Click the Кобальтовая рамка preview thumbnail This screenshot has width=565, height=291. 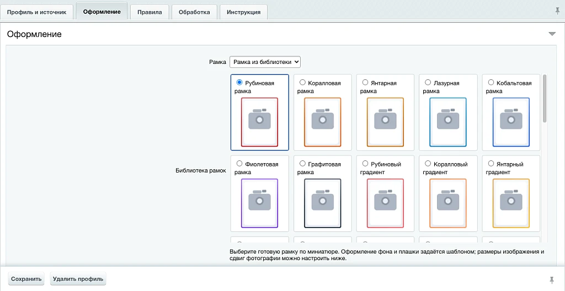511,122
